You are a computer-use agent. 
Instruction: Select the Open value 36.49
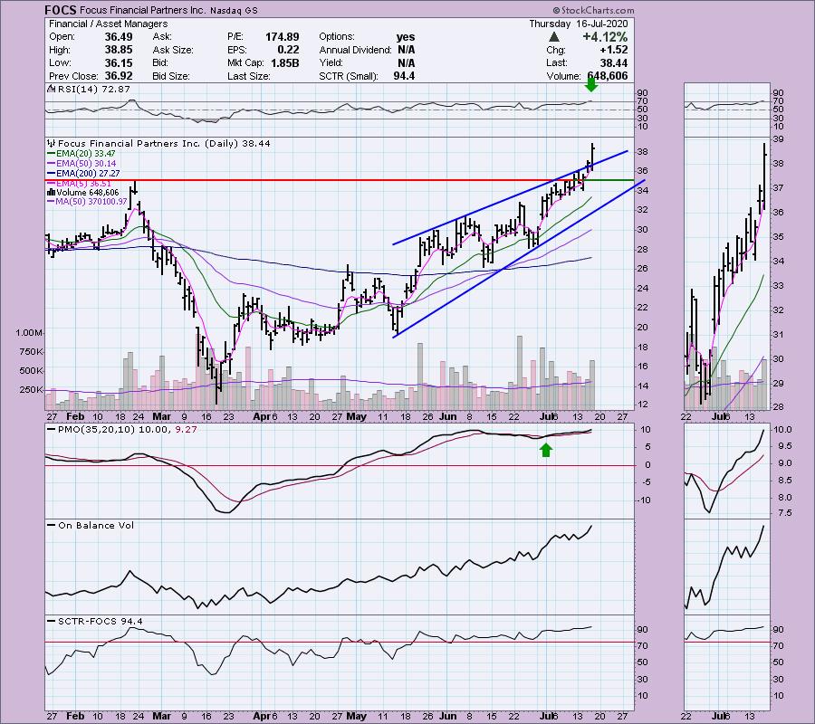[x=119, y=37]
